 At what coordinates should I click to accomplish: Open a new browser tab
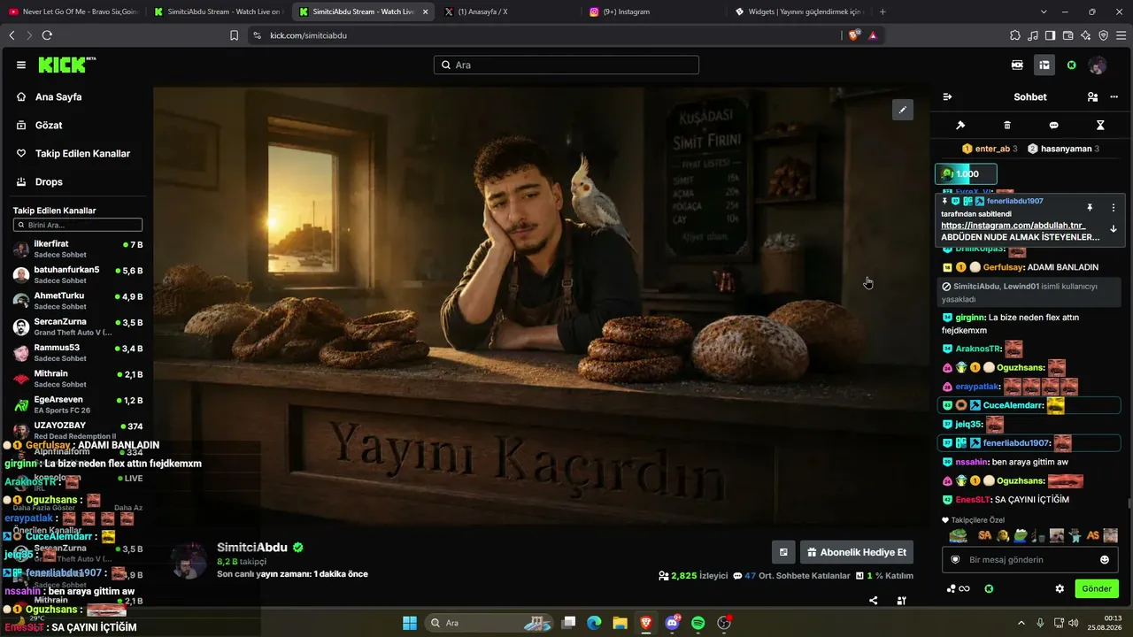click(883, 12)
